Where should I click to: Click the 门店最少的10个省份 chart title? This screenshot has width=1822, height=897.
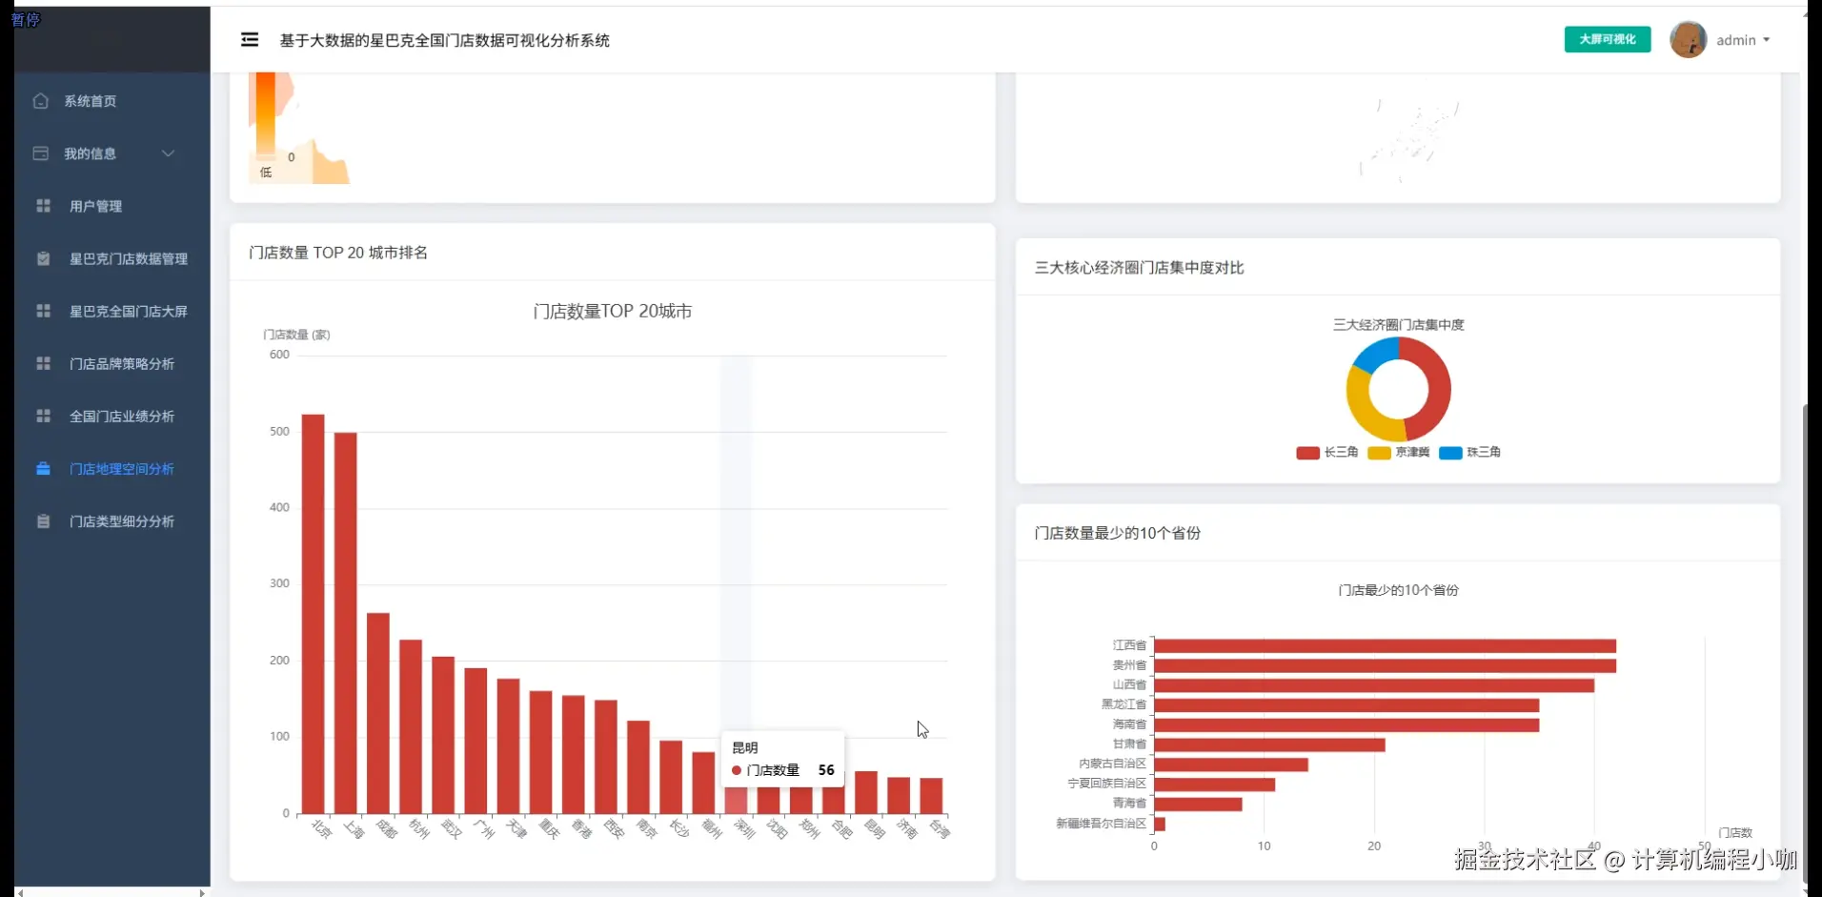(x=1398, y=590)
